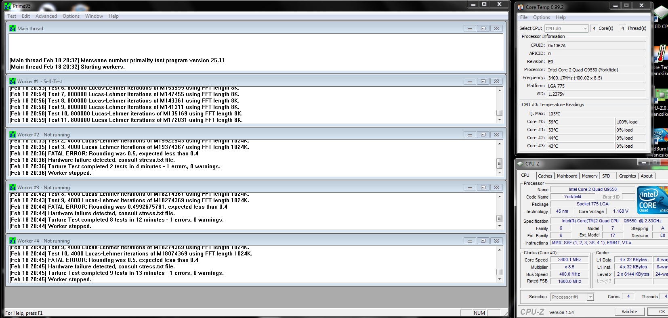Click the Intel Core 2 Quad logo
Image resolution: width=668 pixels, height=318 pixels.
coord(652,200)
